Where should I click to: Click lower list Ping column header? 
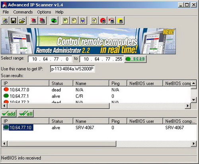(118, 121)
